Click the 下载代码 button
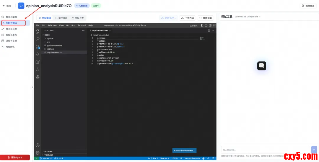 pyautogui.click(x=188, y=18)
